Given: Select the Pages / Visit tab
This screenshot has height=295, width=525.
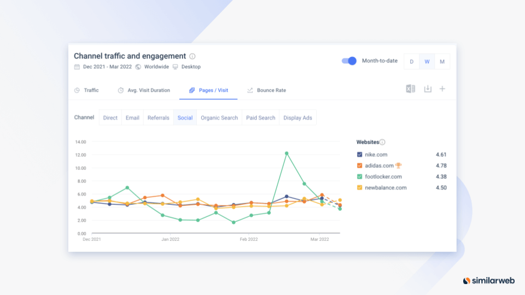Looking at the screenshot, I should point(208,90).
